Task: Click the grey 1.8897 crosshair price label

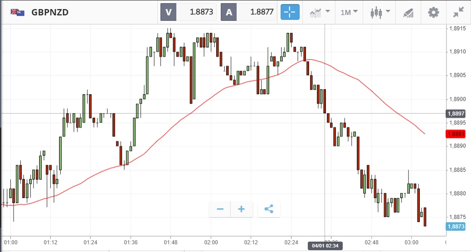Action: 455,114
